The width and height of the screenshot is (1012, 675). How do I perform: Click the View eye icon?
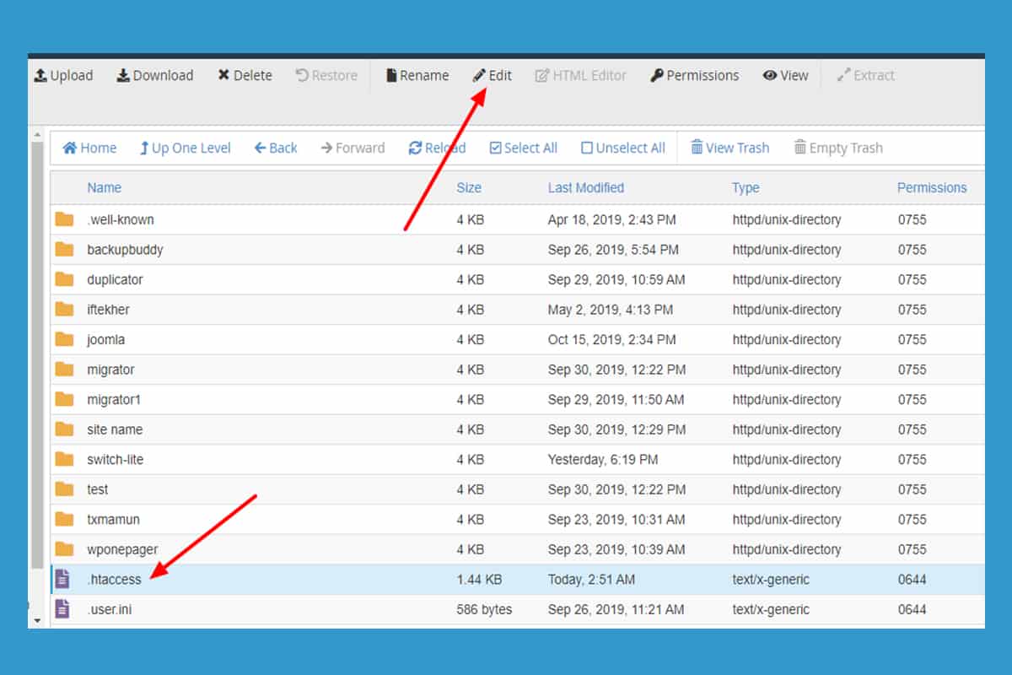click(x=769, y=76)
